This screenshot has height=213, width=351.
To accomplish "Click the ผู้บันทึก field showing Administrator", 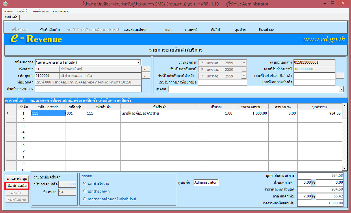I will [x=206, y=182].
